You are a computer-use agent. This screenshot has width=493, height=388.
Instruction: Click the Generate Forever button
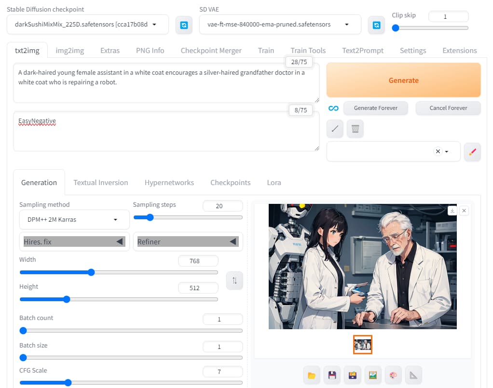tap(376, 108)
